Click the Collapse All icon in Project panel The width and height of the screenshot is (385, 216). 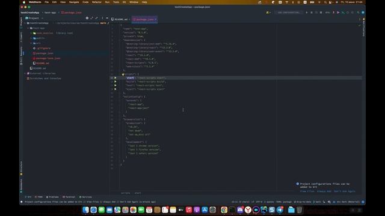tap(96, 18)
